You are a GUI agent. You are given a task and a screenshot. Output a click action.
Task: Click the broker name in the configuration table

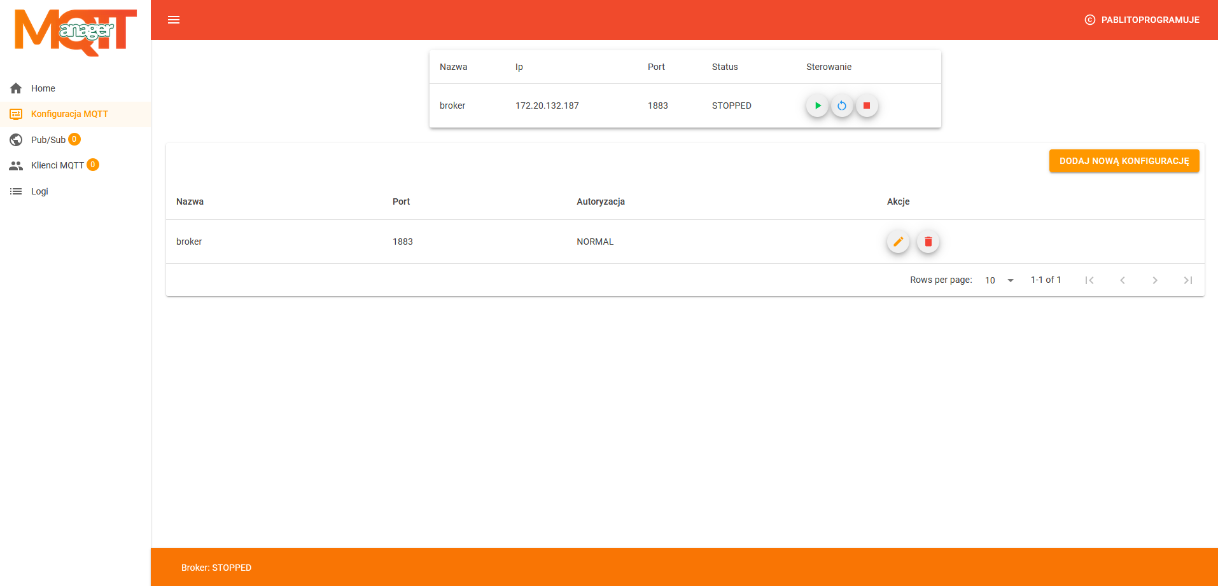click(x=189, y=242)
